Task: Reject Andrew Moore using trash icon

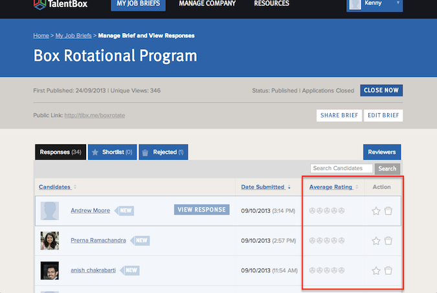Action: tap(388, 211)
